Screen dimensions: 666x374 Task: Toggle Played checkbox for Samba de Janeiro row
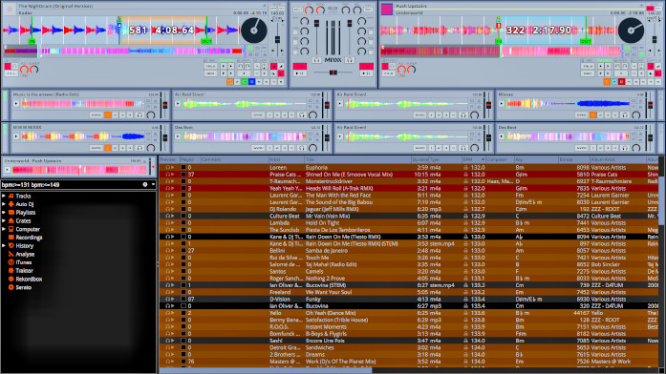pos(183,251)
